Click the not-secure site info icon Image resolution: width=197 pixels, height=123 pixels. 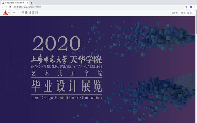point(15,7)
